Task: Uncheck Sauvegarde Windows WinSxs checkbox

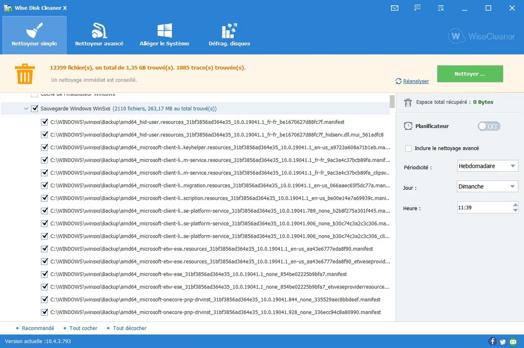Action: 35,109
